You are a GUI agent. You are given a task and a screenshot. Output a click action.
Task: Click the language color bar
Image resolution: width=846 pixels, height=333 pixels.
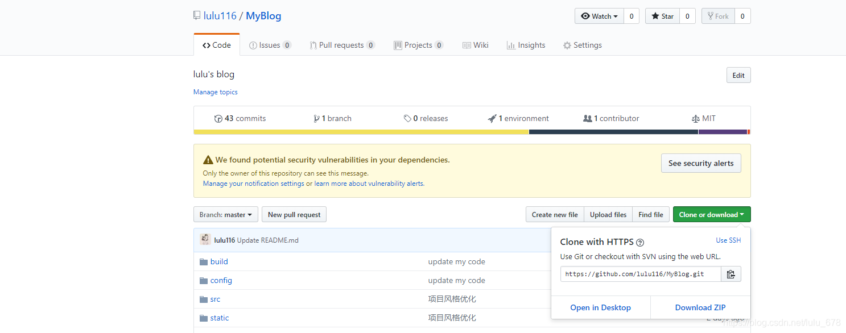pyautogui.click(x=472, y=132)
